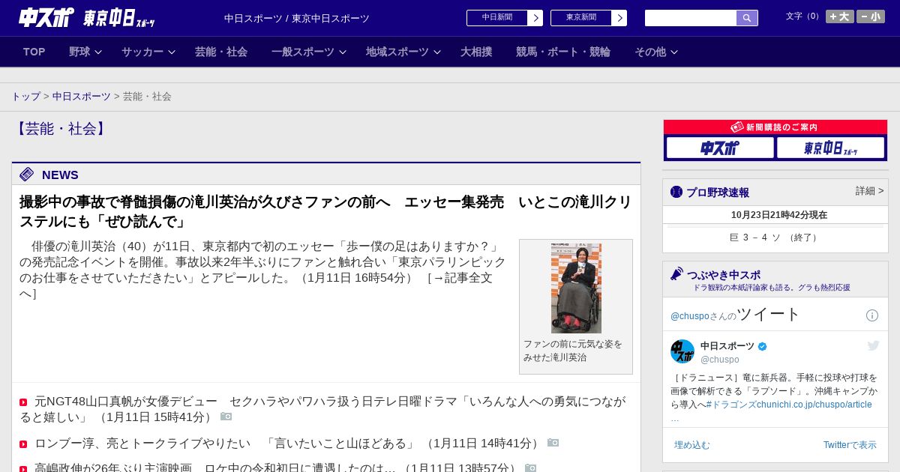Click the Twitterで表示 link
Screen dimensions: 900x472
[850, 445]
